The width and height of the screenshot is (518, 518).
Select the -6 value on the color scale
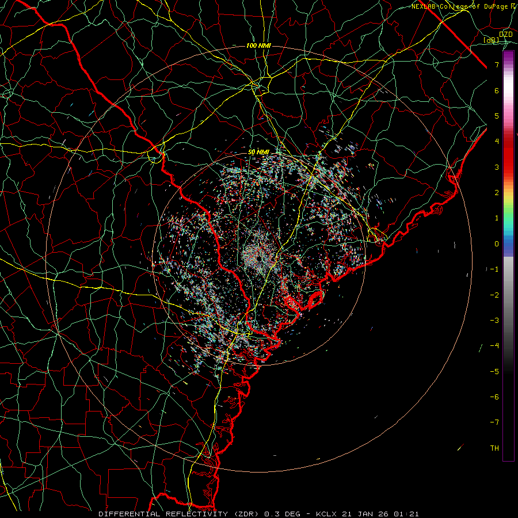point(494,397)
